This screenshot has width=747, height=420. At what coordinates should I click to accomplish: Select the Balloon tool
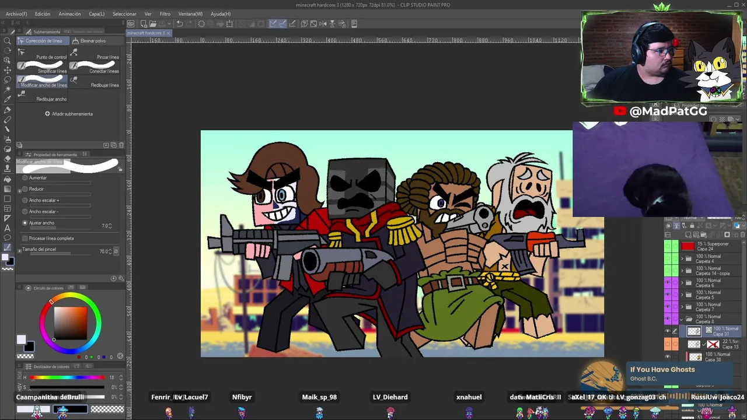(8, 238)
